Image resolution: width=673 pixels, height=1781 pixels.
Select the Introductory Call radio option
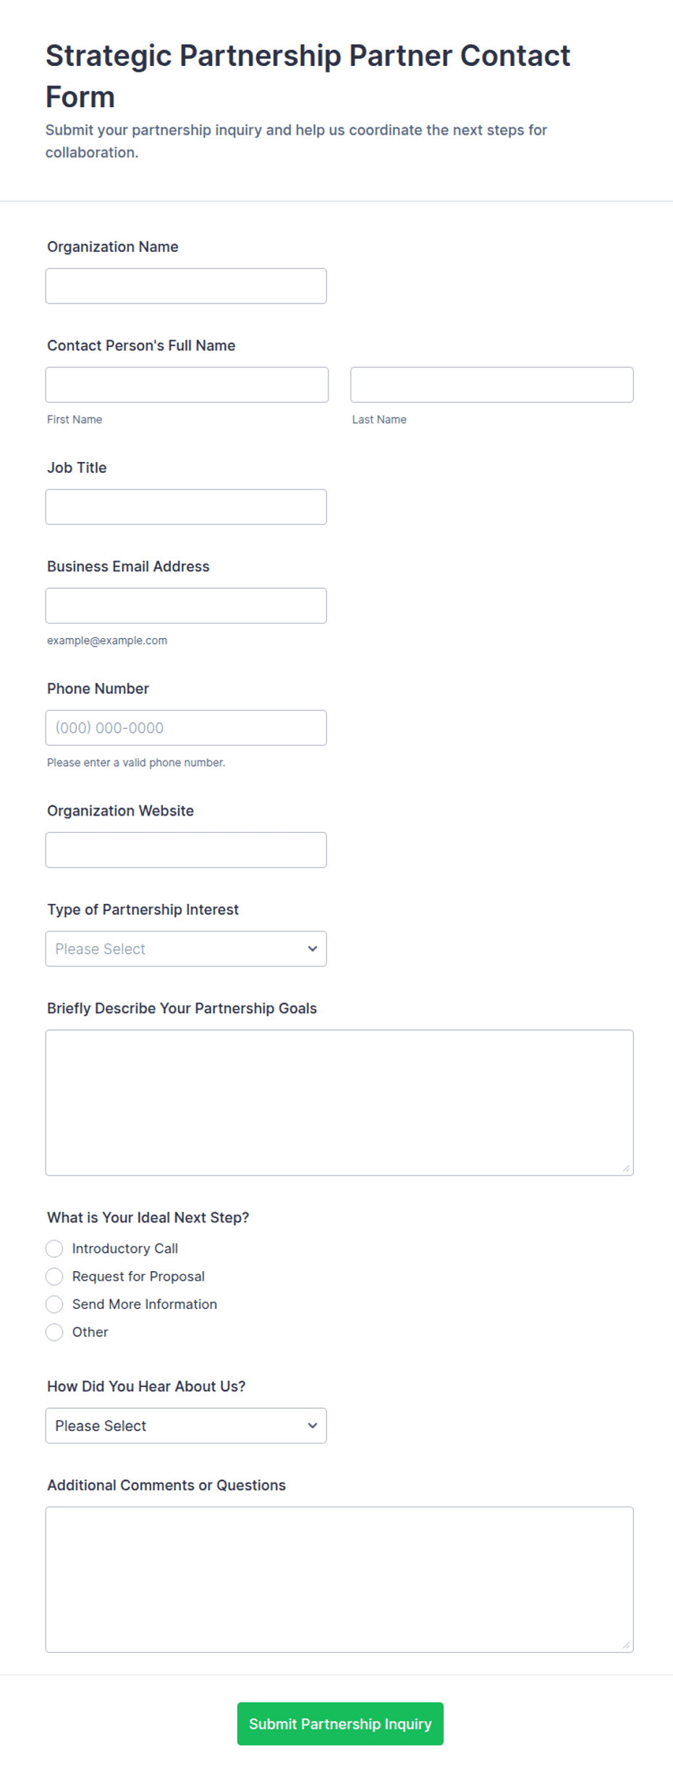(54, 1249)
